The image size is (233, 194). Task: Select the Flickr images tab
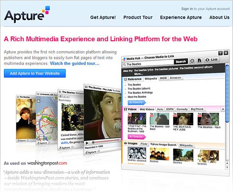click(x=144, y=144)
